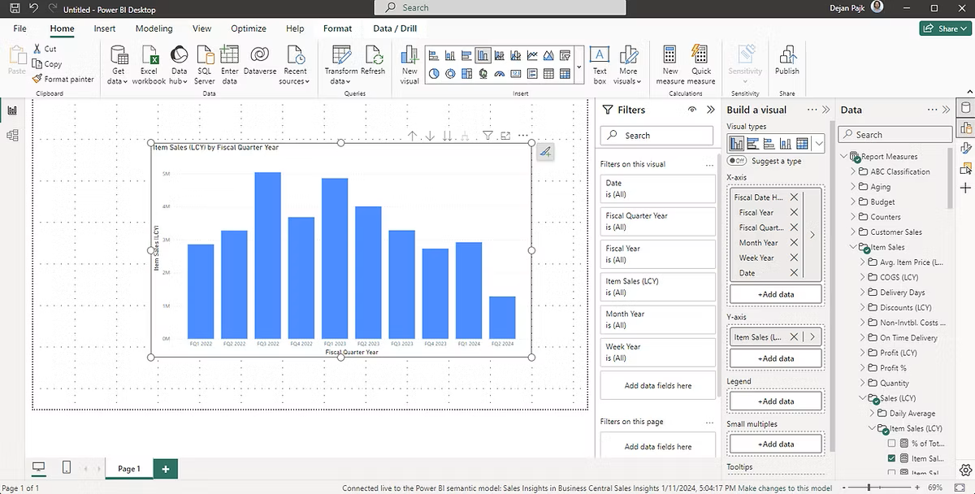Check the % of Tot field checkbox
The image size is (975, 494).
point(892,443)
